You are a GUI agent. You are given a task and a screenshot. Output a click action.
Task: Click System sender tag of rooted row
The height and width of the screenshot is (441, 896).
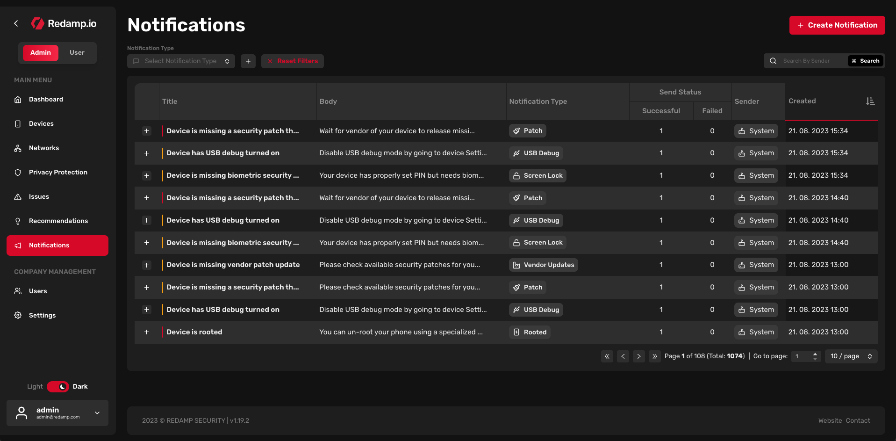756,332
